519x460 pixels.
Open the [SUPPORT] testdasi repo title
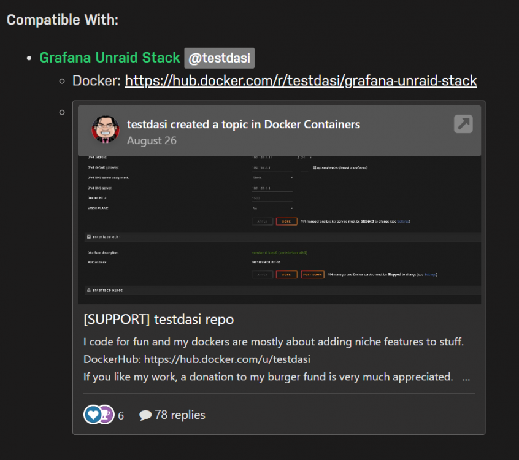[158, 320]
